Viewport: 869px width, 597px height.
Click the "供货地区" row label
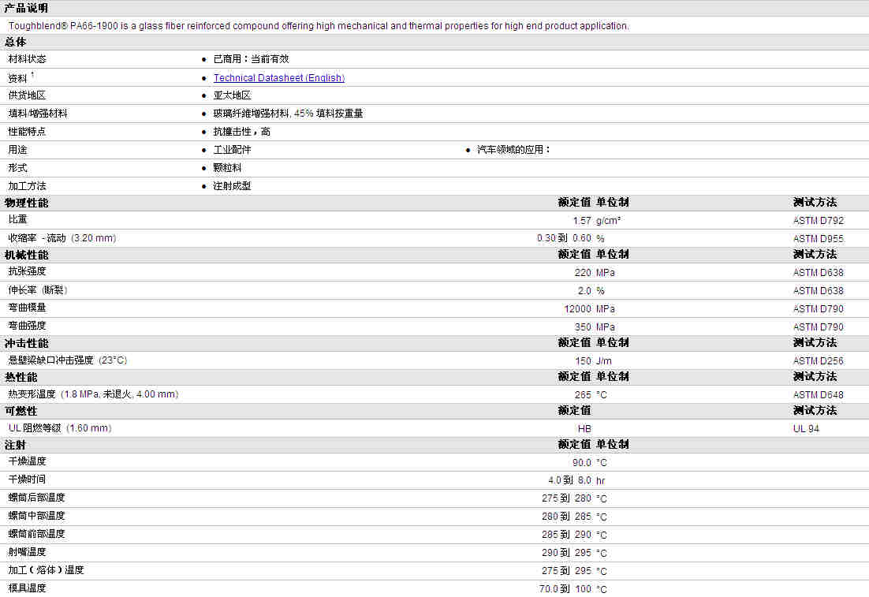pyautogui.click(x=27, y=95)
